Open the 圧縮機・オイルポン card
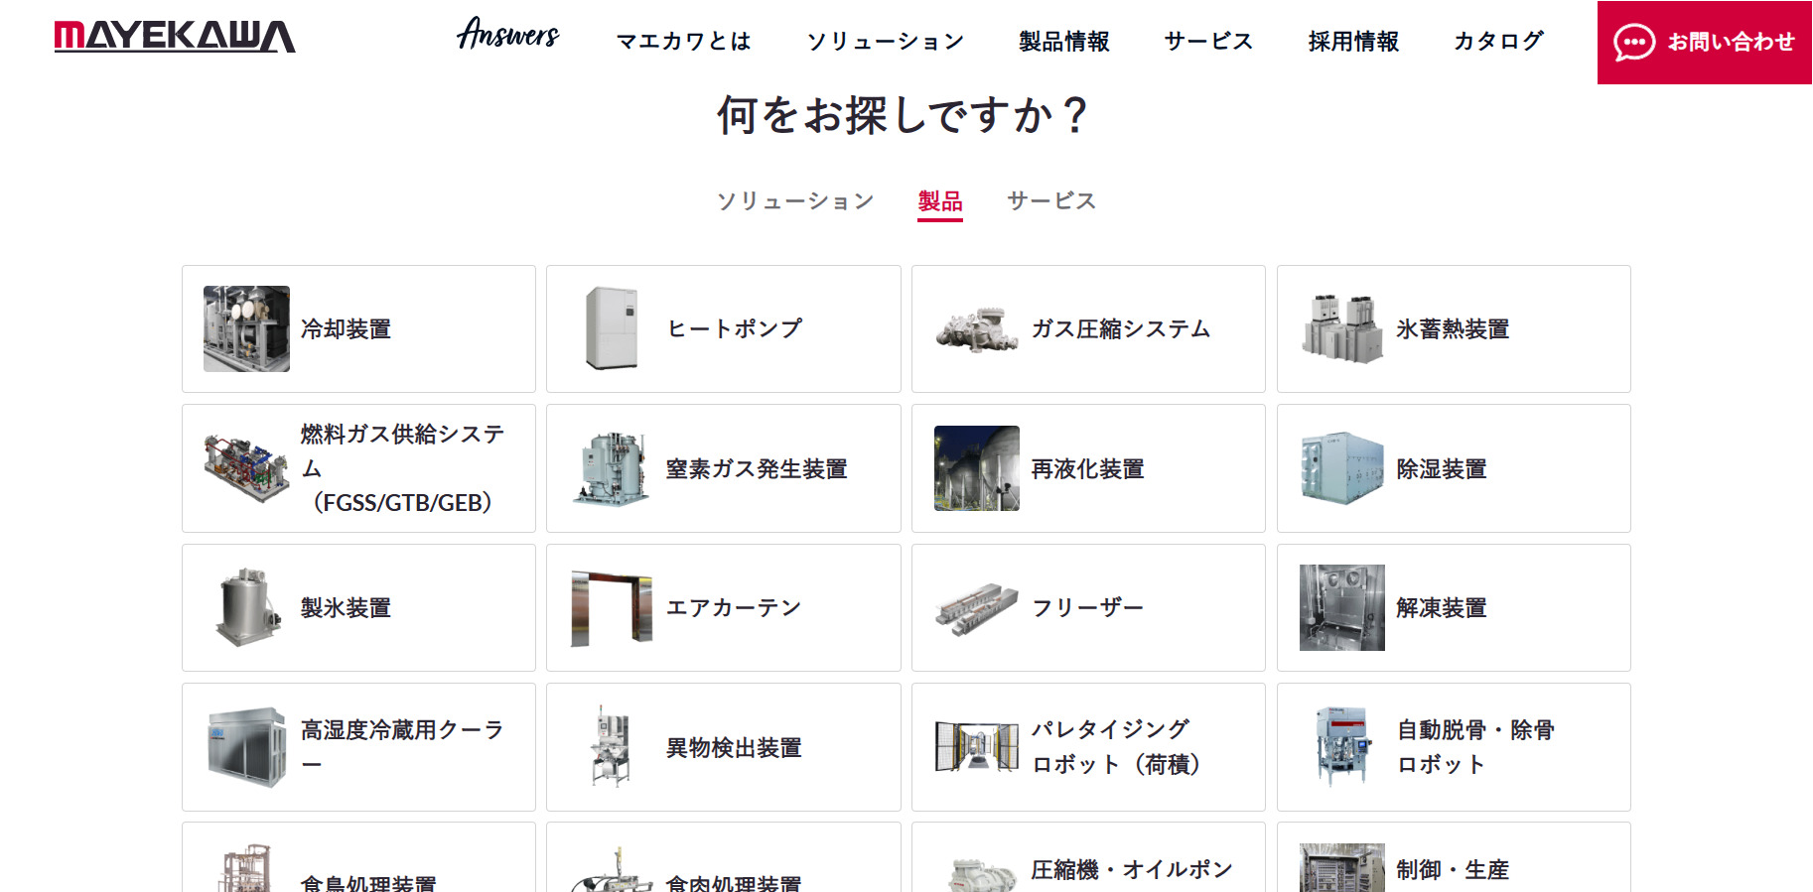Image resolution: width=1813 pixels, height=892 pixels. (x=1088, y=857)
